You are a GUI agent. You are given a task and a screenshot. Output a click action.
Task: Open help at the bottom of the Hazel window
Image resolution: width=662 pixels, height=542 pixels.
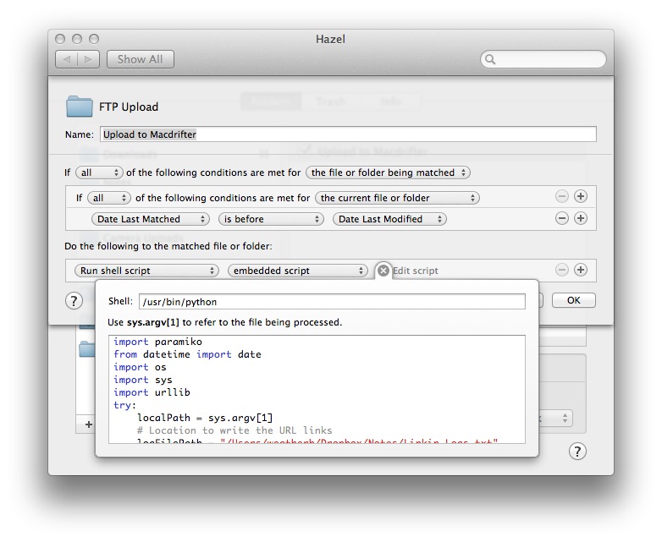pos(577,452)
